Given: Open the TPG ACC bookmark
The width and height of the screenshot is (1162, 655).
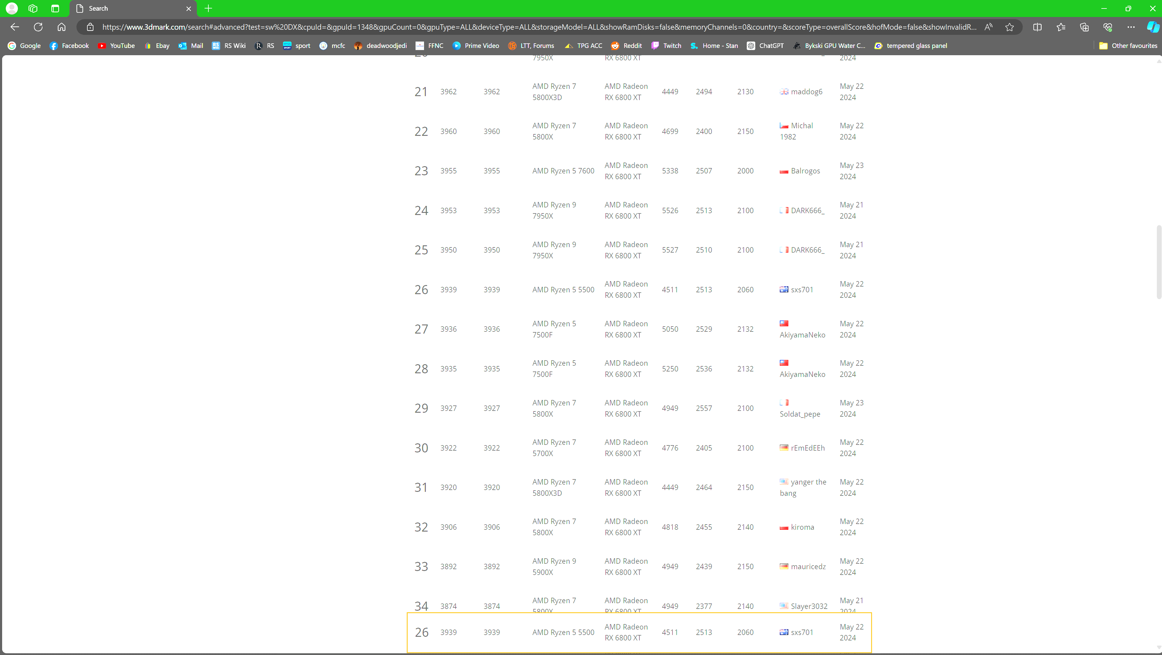Looking at the screenshot, I should pos(584,45).
